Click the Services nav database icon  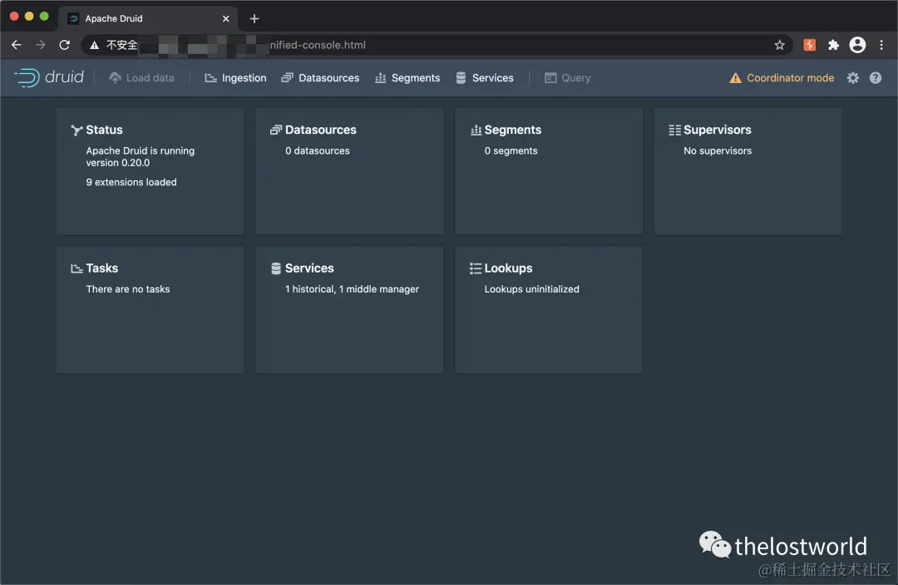461,78
